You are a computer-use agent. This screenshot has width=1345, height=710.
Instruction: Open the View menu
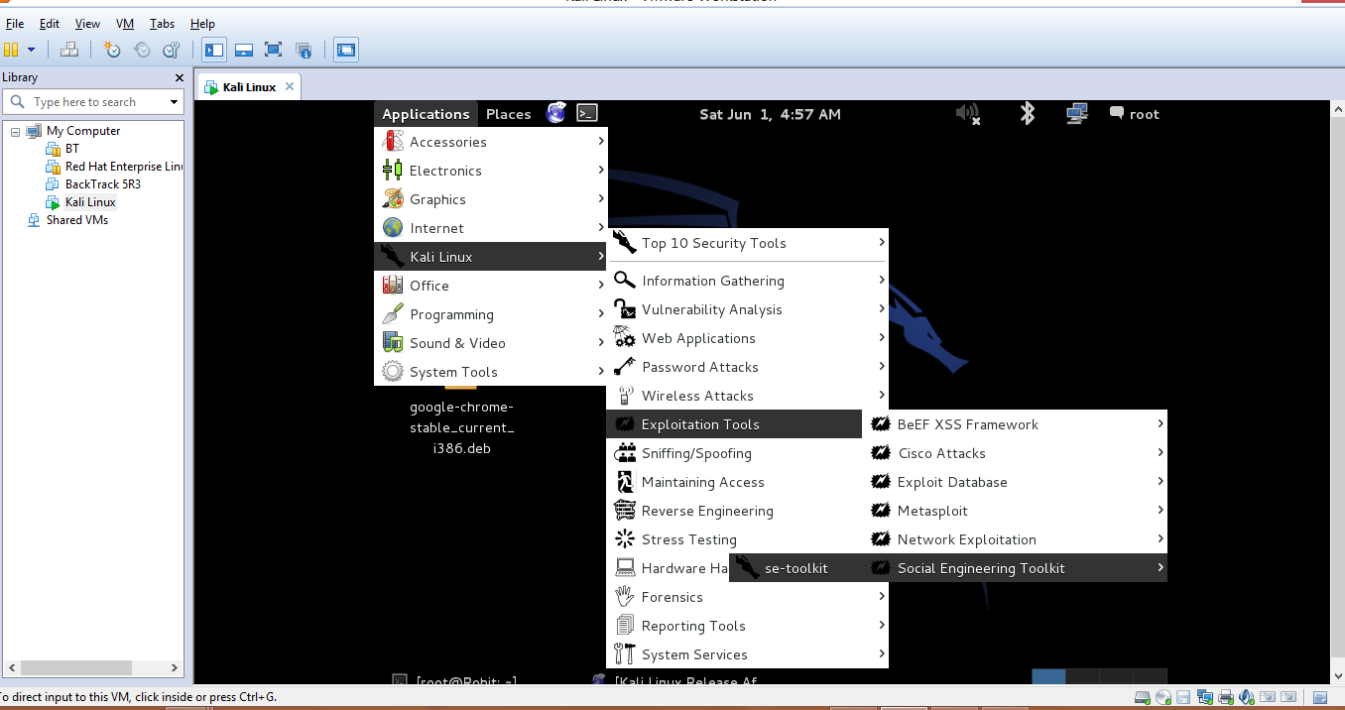click(x=87, y=23)
